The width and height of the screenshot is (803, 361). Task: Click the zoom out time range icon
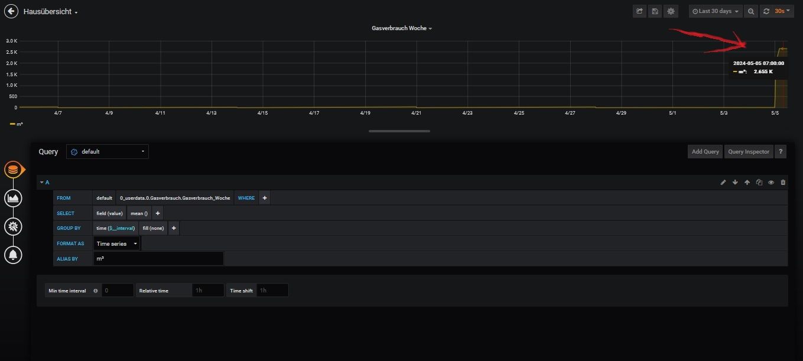[x=751, y=11]
